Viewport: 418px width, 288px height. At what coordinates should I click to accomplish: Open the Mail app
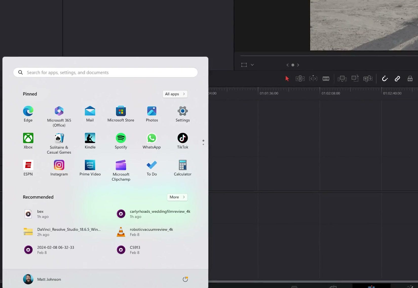[x=90, y=114]
